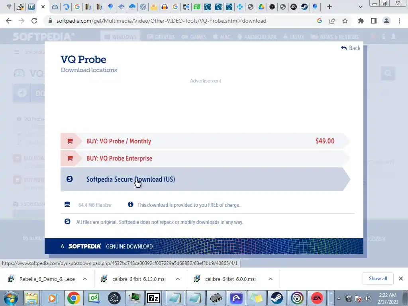
Task: Reload the Softpedia page
Action: pos(34,21)
